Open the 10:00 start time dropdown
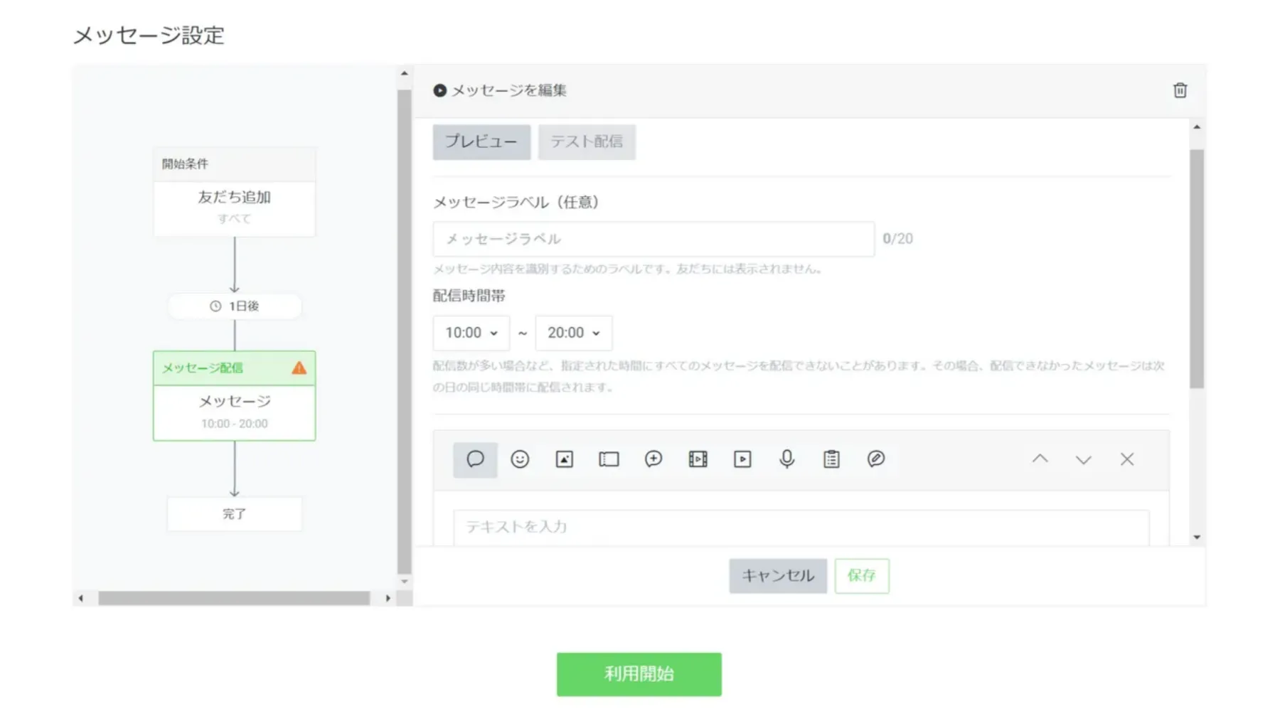 tap(471, 333)
